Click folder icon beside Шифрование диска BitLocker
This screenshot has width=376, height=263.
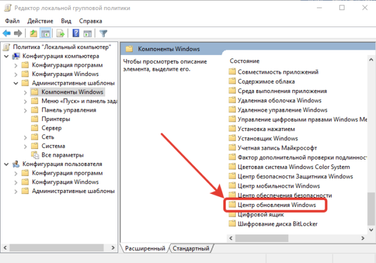click(232, 224)
